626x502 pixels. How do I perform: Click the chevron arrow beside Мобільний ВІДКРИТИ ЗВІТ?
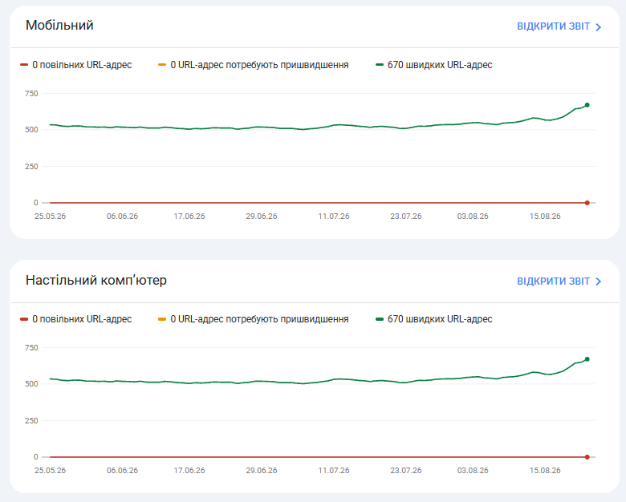pos(598,27)
